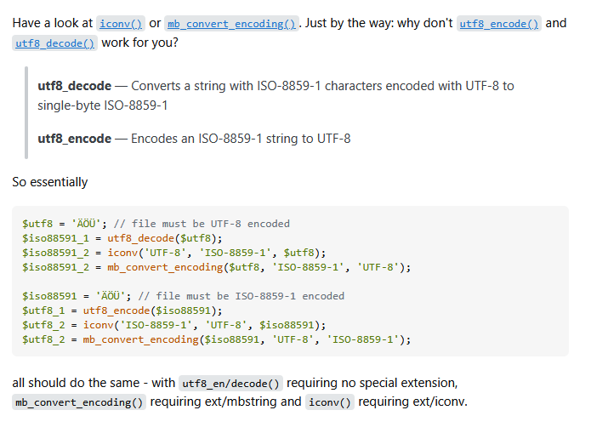This screenshot has width=591, height=433.
Task: Click inline mb_convert_encoding() in the last paragraph
Action: coord(79,403)
